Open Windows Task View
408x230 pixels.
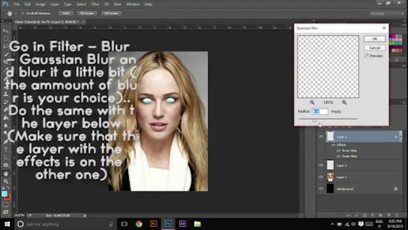coord(124,224)
